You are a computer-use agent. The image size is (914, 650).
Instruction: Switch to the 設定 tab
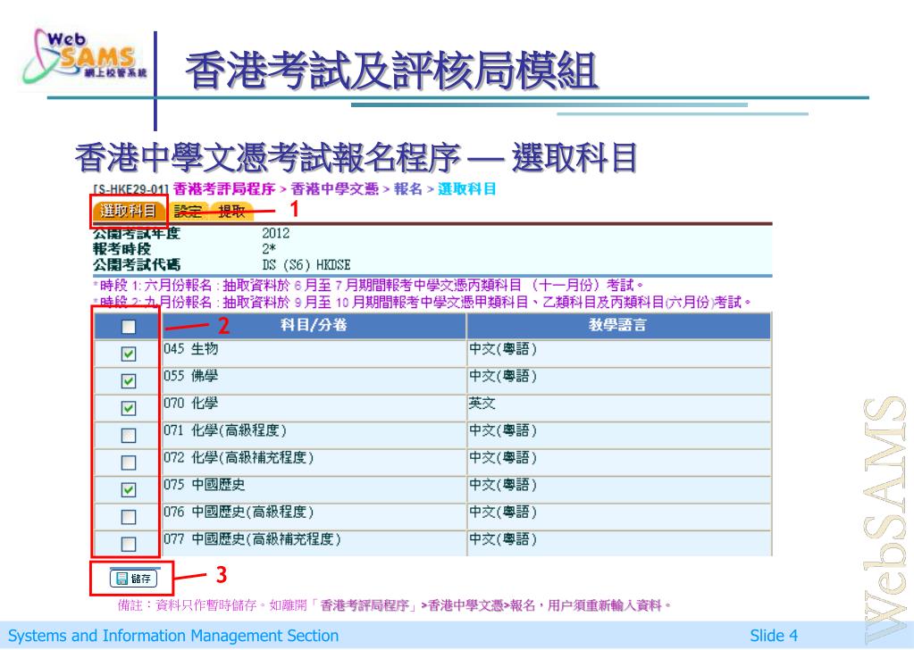(188, 212)
